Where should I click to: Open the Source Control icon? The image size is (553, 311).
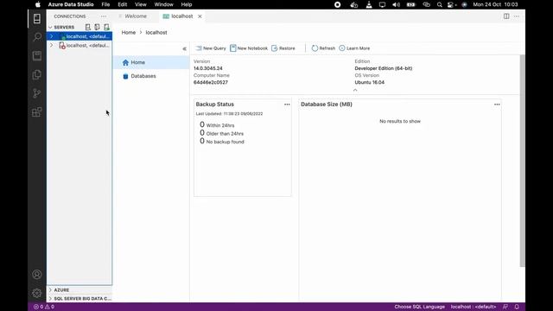36,93
